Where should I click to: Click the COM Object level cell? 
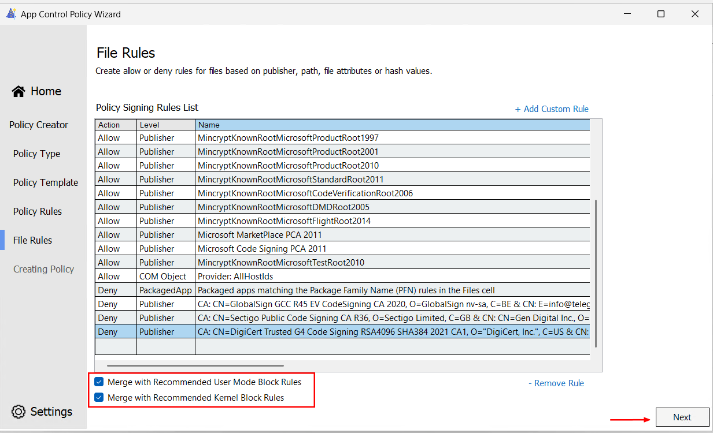click(x=166, y=277)
